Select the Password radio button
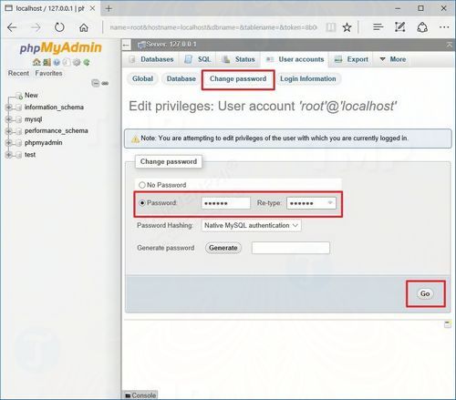This screenshot has width=456, height=400. pyautogui.click(x=142, y=203)
